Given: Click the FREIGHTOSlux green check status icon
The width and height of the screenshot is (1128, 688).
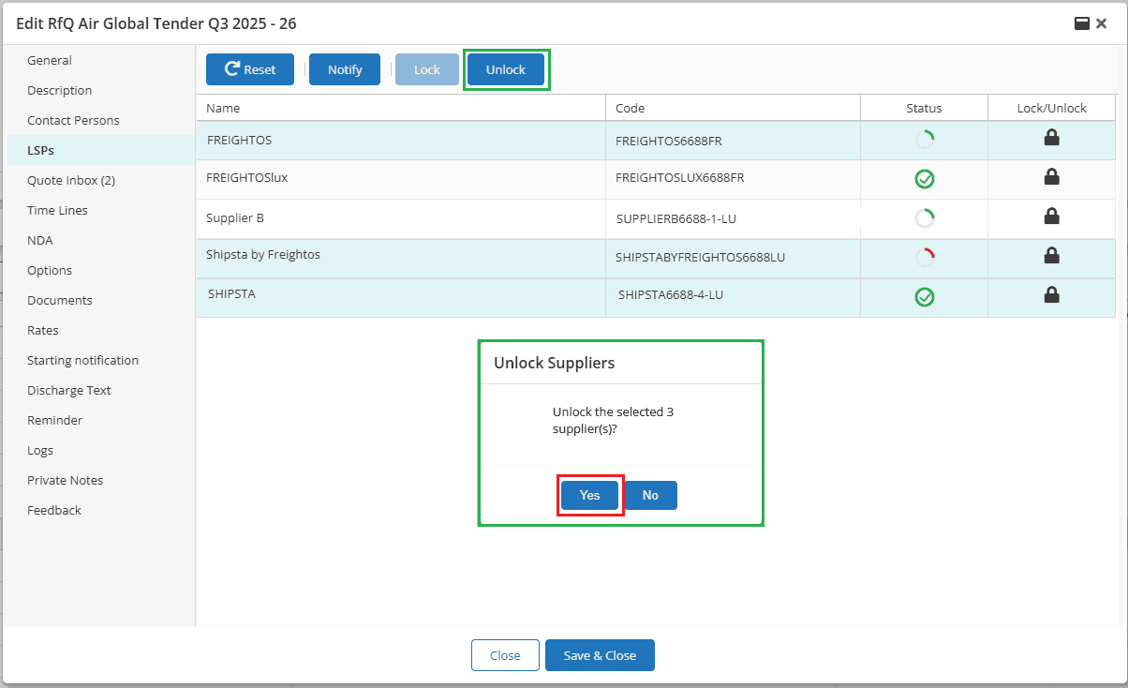Looking at the screenshot, I should (925, 179).
